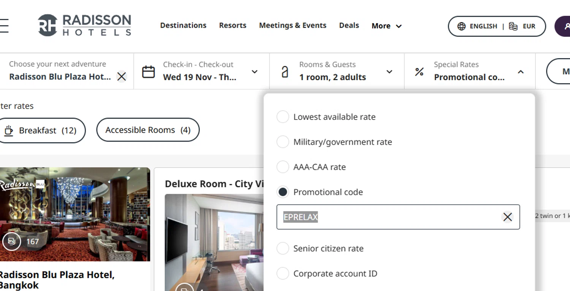
Task: Click the promotional code input field
Action: [398, 217]
